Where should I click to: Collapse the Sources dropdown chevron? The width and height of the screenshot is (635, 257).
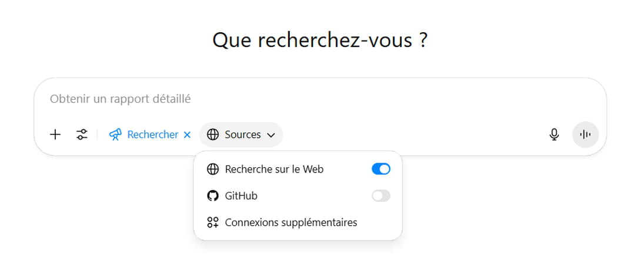[x=271, y=135]
